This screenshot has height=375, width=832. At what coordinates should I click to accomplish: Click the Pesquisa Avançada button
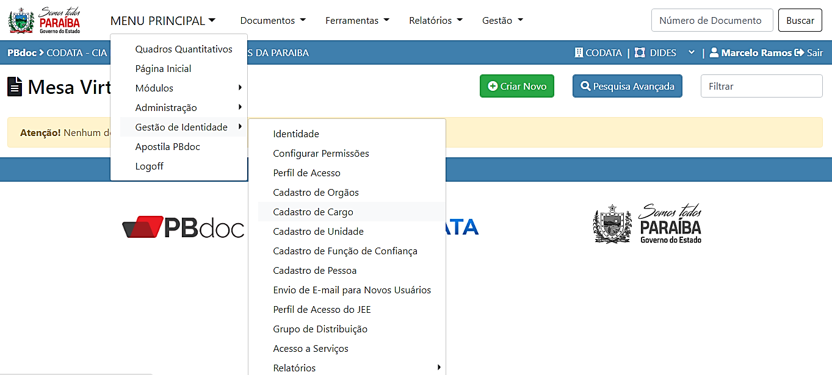(x=627, y=87)
